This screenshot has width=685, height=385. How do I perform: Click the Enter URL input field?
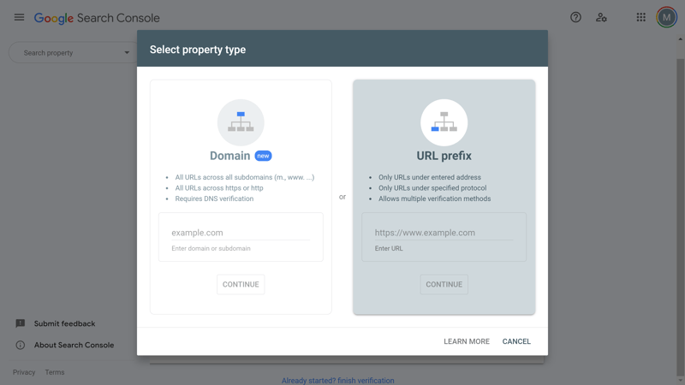(444, 233)
